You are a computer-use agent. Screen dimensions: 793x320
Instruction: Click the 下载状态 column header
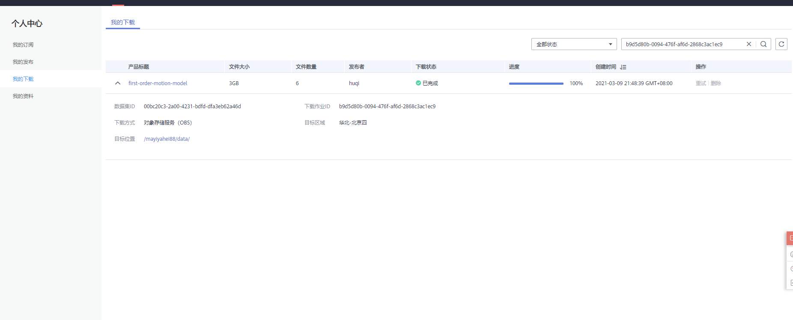pos(426,67)
